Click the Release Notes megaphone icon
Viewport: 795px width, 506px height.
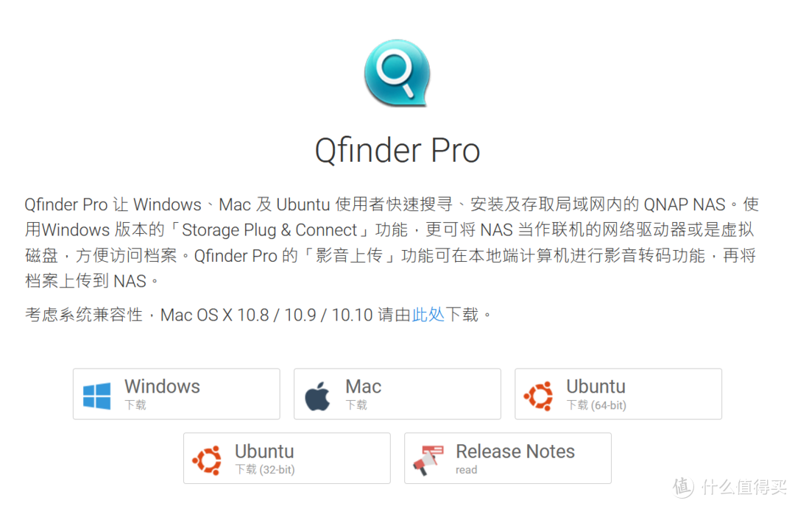[x=428, y=460]
